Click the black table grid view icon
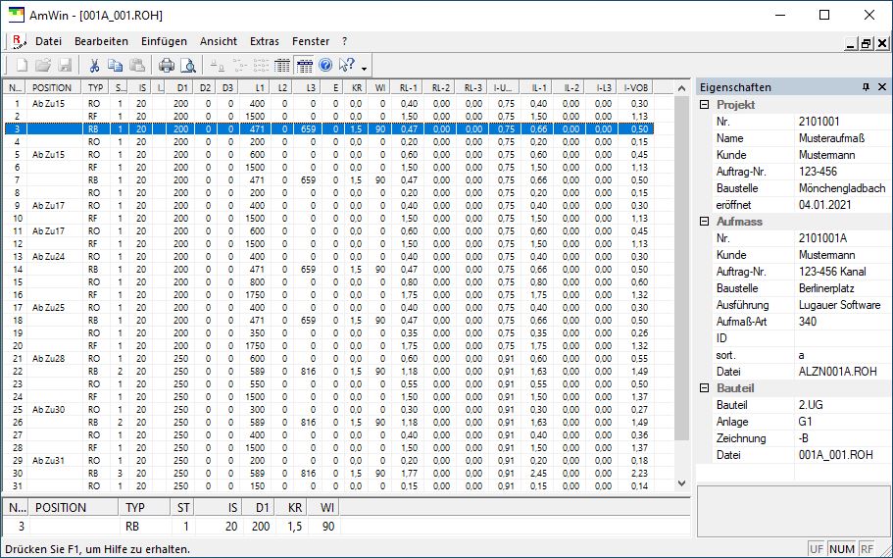Image resolution: width=893 pixels, height=558 pixels. pos(282,65)
